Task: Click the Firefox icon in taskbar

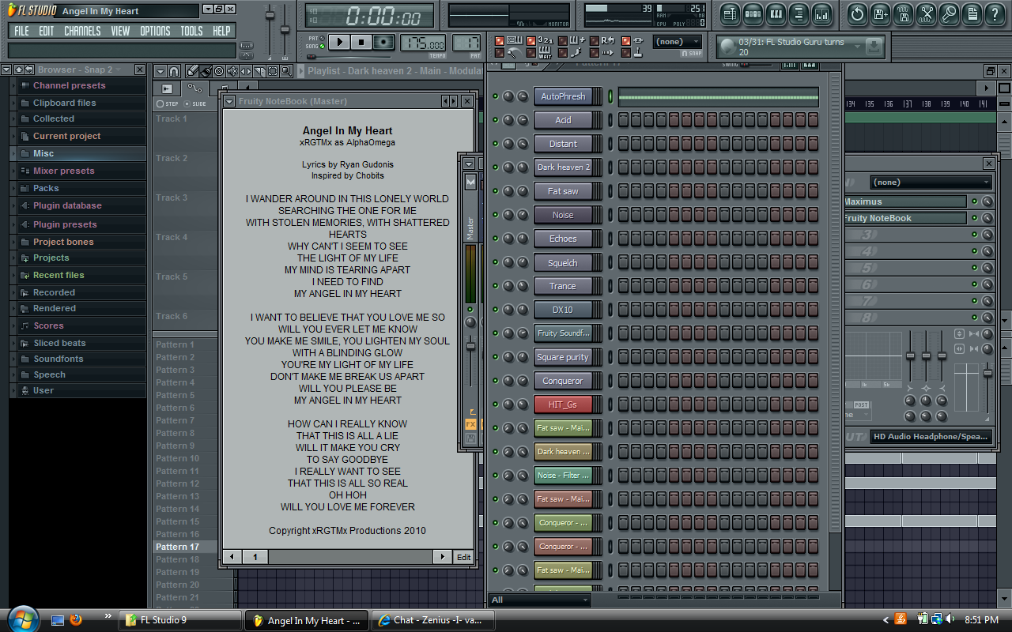Action: pyautogui.click(x=76, y=619)
